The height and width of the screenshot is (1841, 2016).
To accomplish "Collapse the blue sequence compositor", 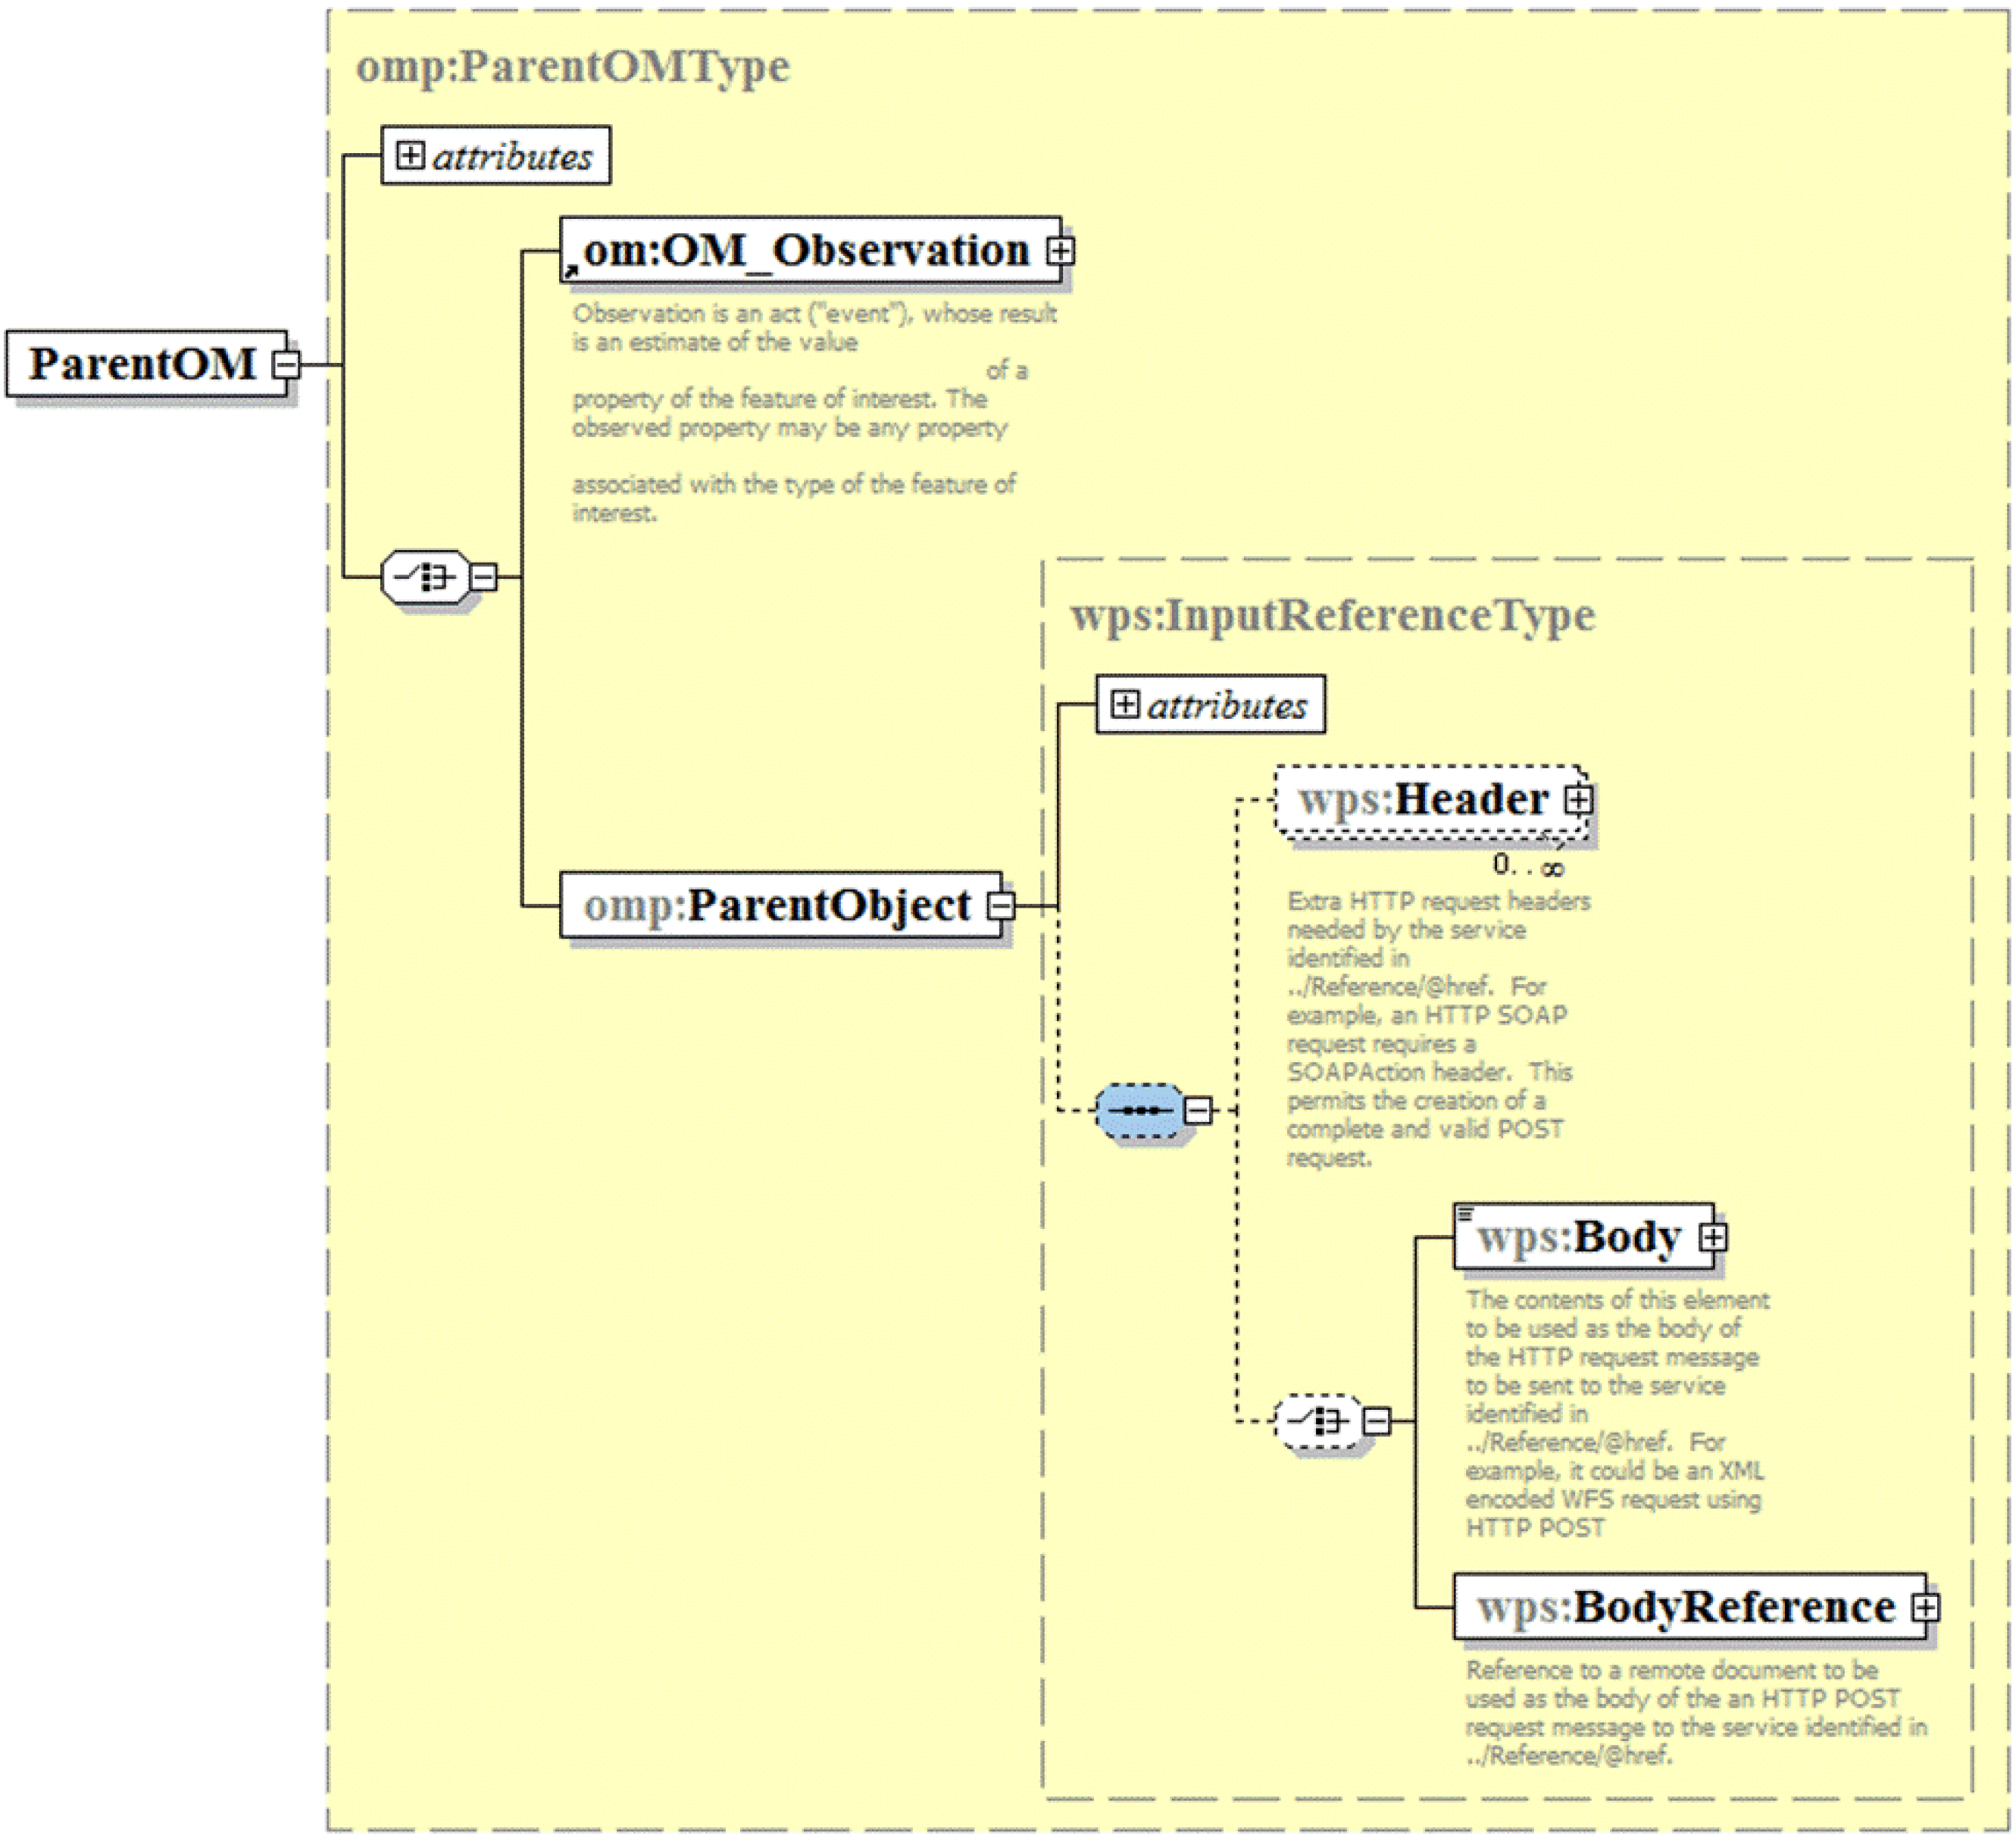I will tap(1198, 1110).
